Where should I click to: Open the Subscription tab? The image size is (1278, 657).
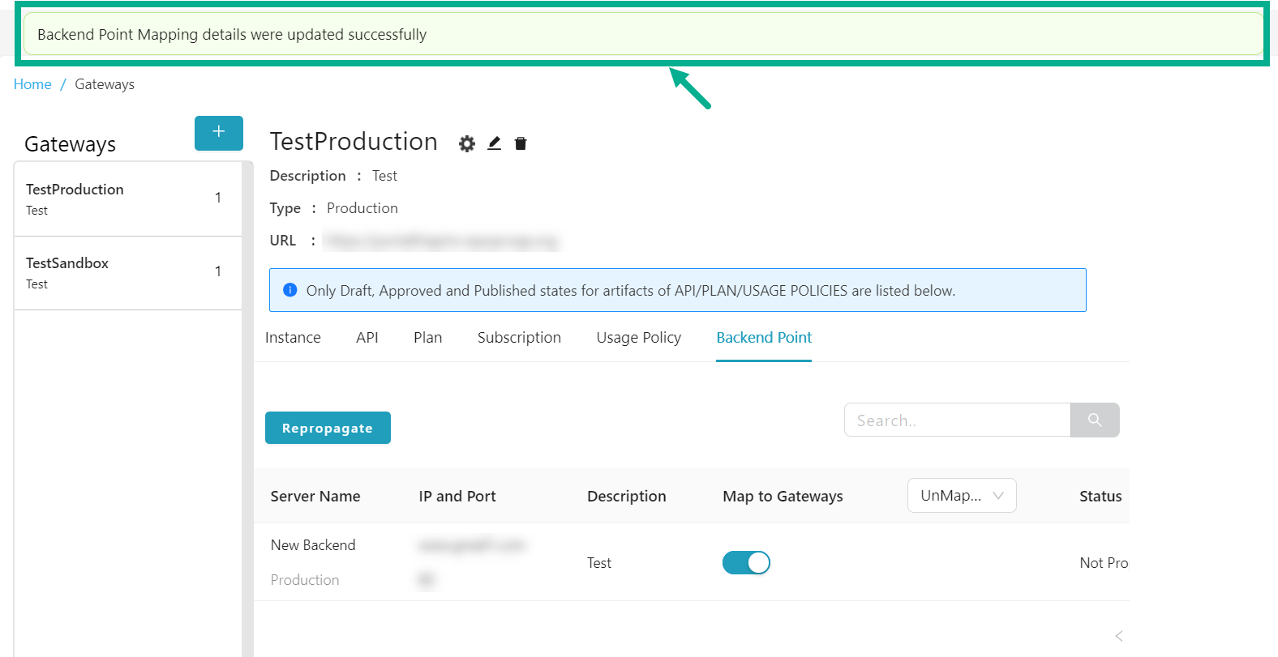(519, 338)
